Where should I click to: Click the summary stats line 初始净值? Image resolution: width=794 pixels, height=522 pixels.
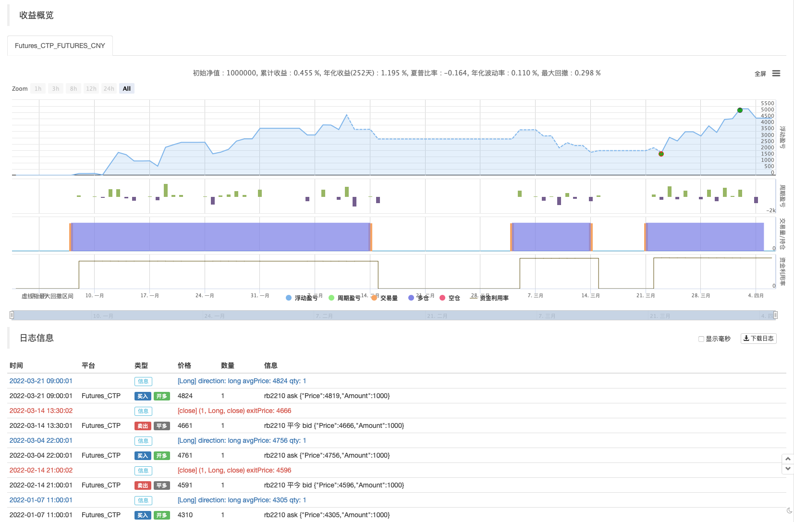coord(397,73)
